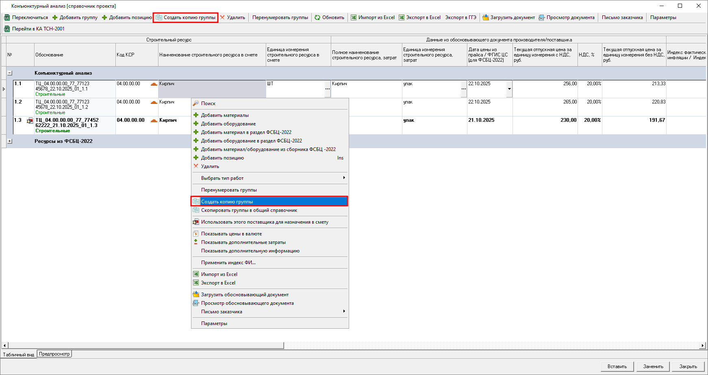The image size is (708, 375).
Task: Choose Создать копию группы in the context menu
Action: pyautogui.click(x=270, y=202)
